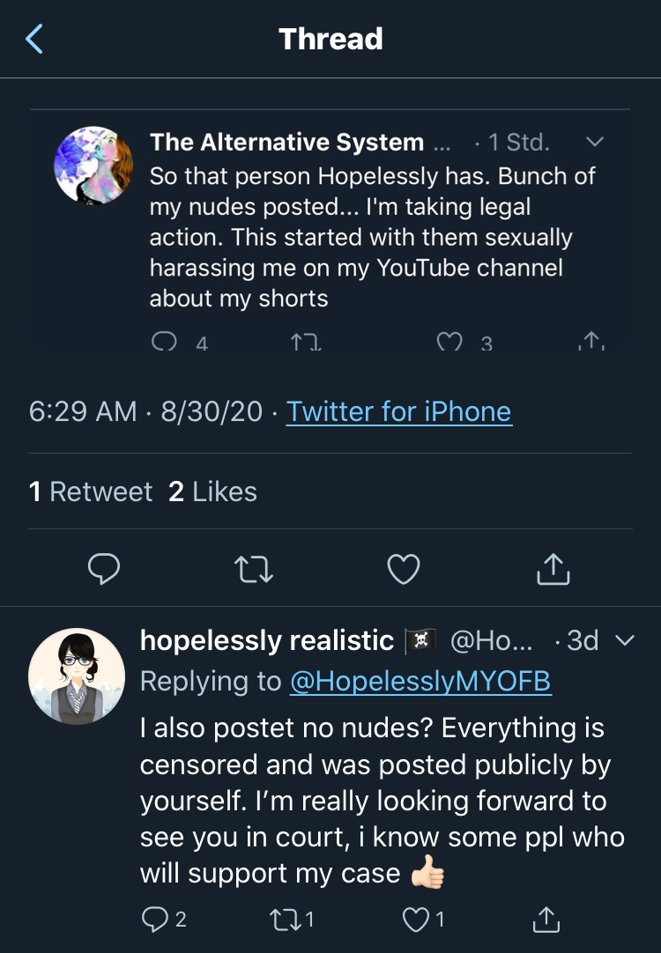Open Twitter for iPhone link

(x=399, y=411)
